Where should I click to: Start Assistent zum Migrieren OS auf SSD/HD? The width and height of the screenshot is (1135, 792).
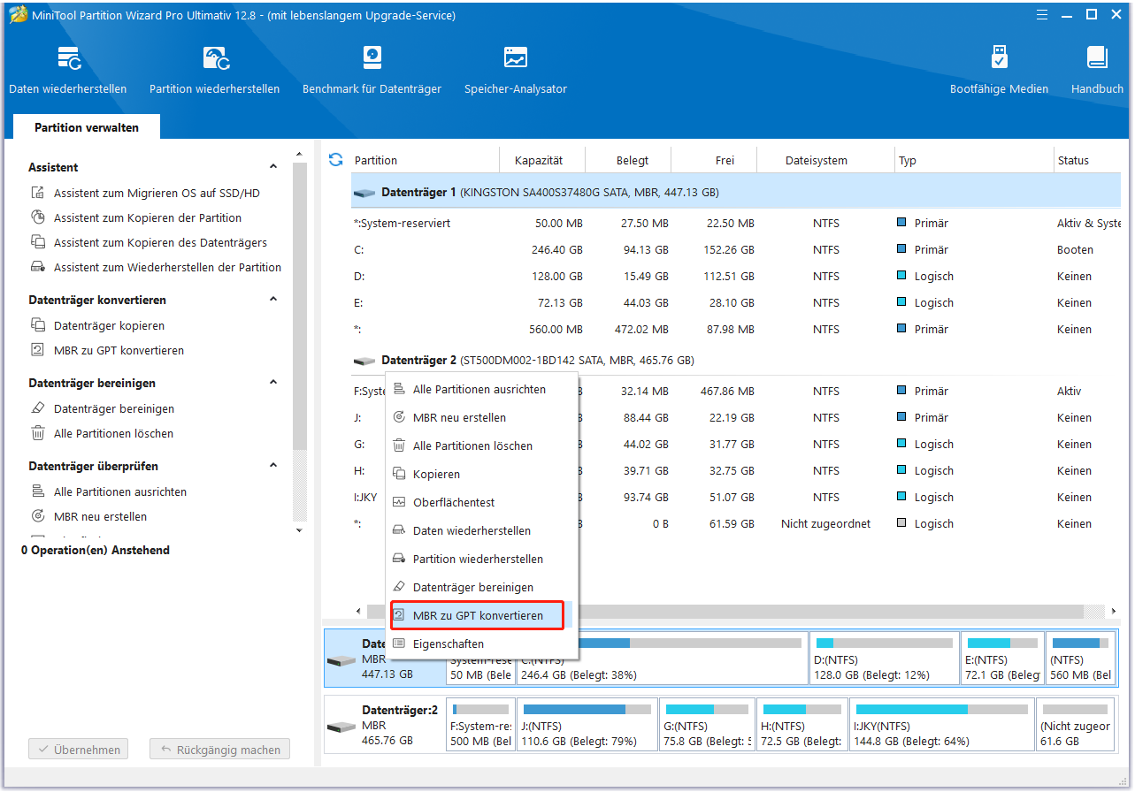click(146, 193)
